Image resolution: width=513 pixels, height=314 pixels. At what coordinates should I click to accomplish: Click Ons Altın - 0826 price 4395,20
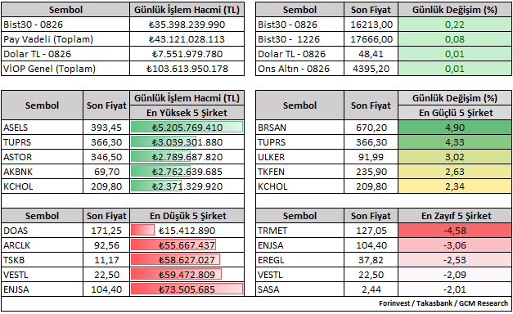[371, 69]
